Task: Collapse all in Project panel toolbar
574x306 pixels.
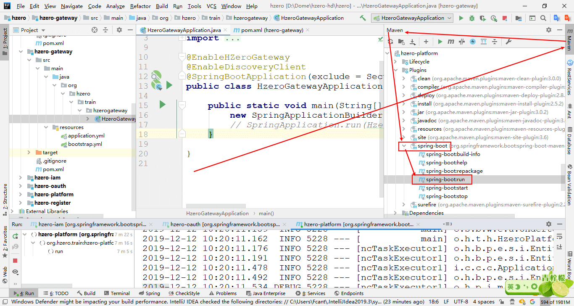Action: [x=105, y=30]
